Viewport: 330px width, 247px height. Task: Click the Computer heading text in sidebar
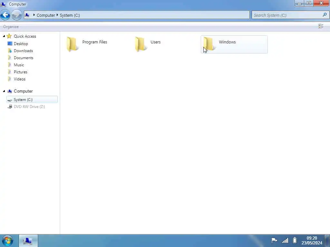tap(23, 91)
